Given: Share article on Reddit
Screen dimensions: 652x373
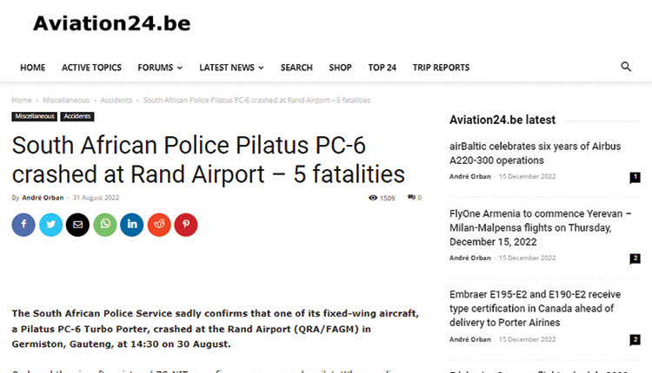Looking at the screenshot, I should (158, 225).
